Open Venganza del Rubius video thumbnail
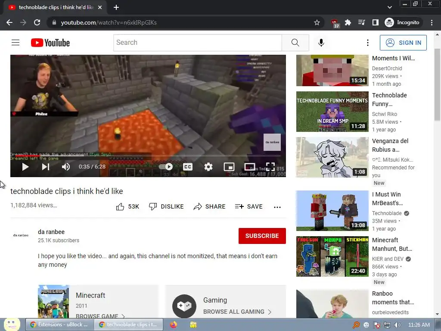Viewport: 441px width, 331px height. tap(332, 157)
